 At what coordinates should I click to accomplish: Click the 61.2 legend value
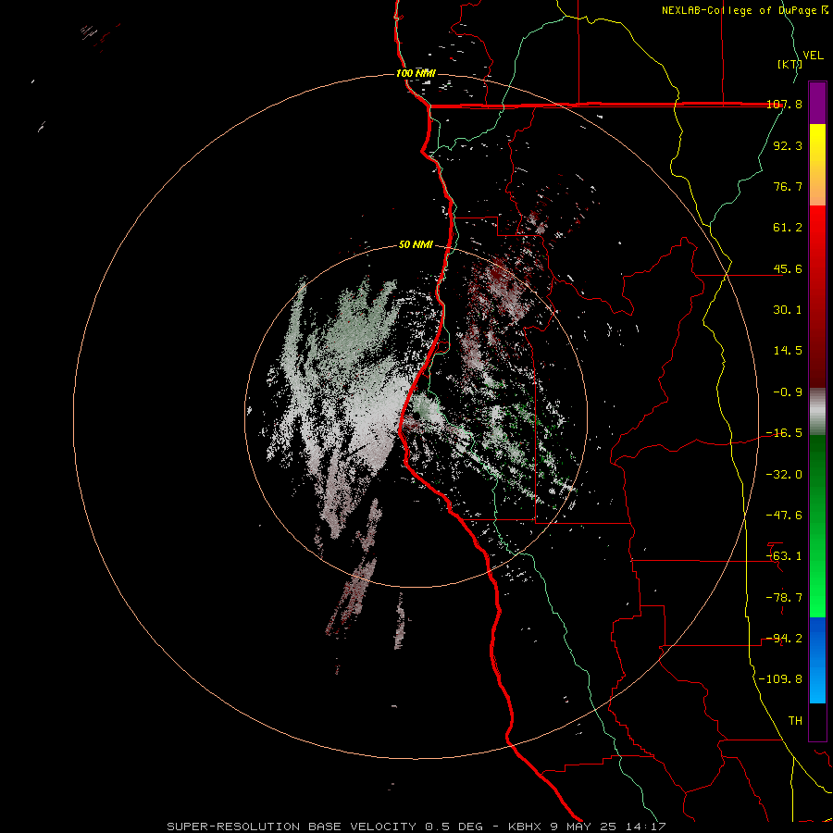pos(788,228)
